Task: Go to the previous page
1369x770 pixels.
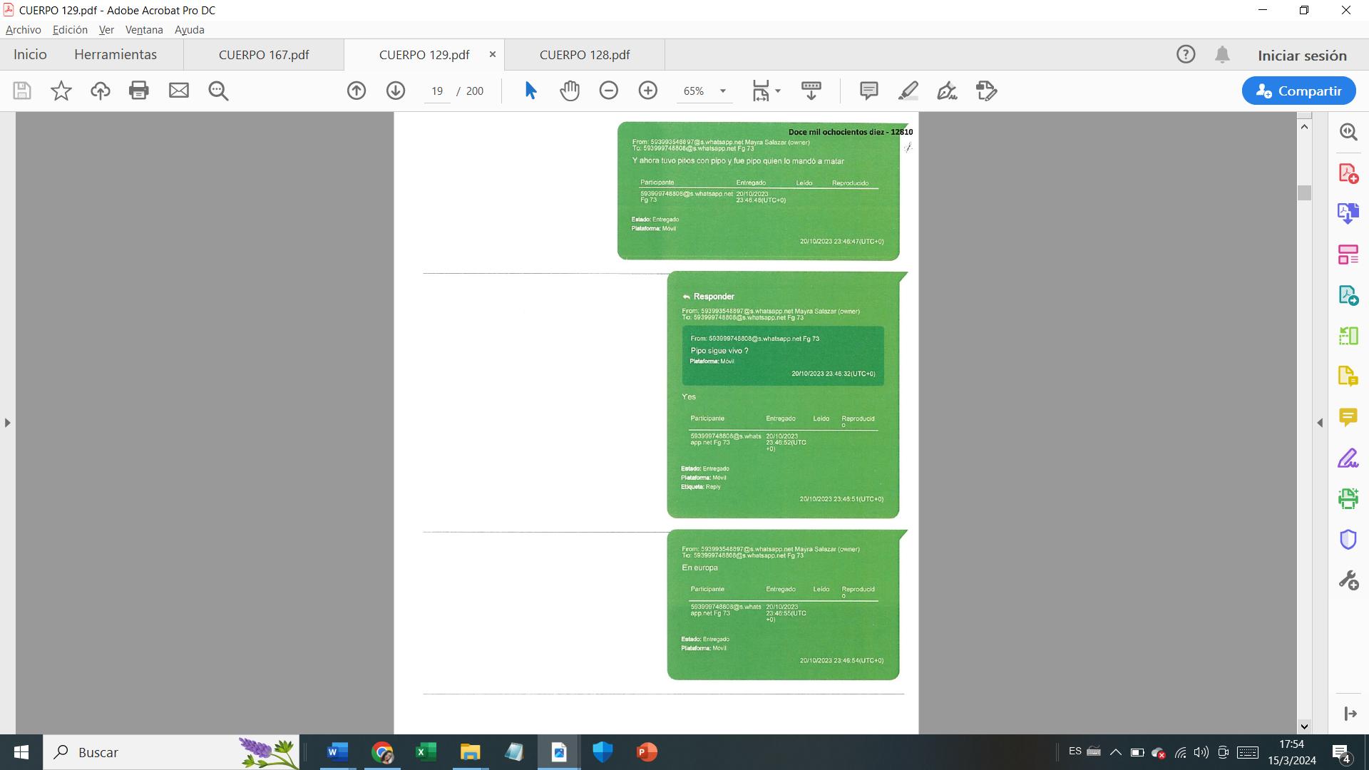Action: click(357, 91)
